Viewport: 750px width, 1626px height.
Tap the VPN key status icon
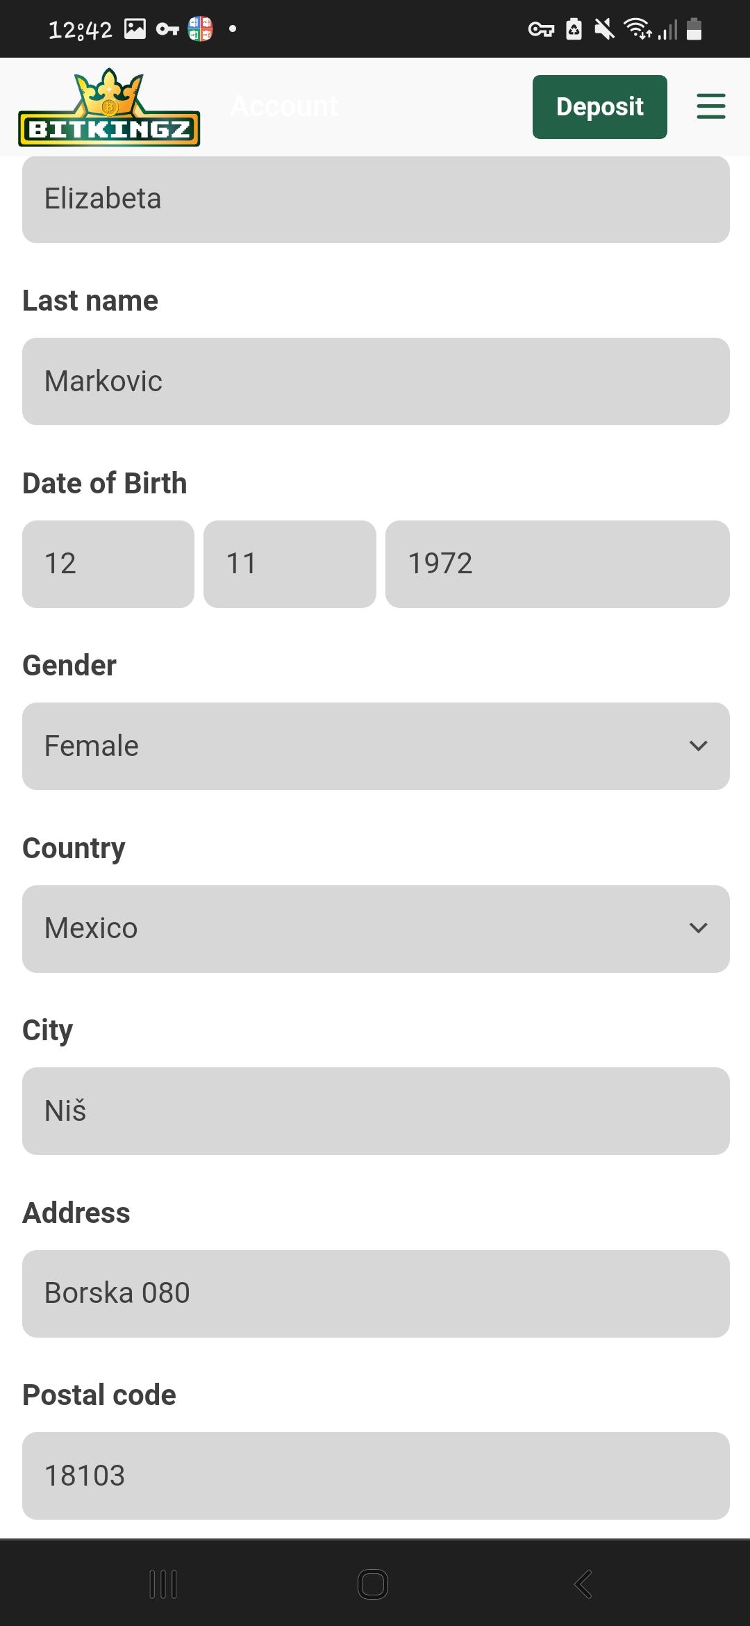541,29
